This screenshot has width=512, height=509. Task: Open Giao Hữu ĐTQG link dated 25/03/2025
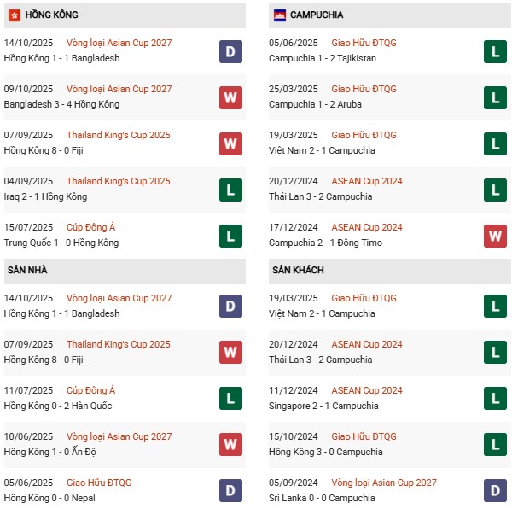[x=364, y=89]
